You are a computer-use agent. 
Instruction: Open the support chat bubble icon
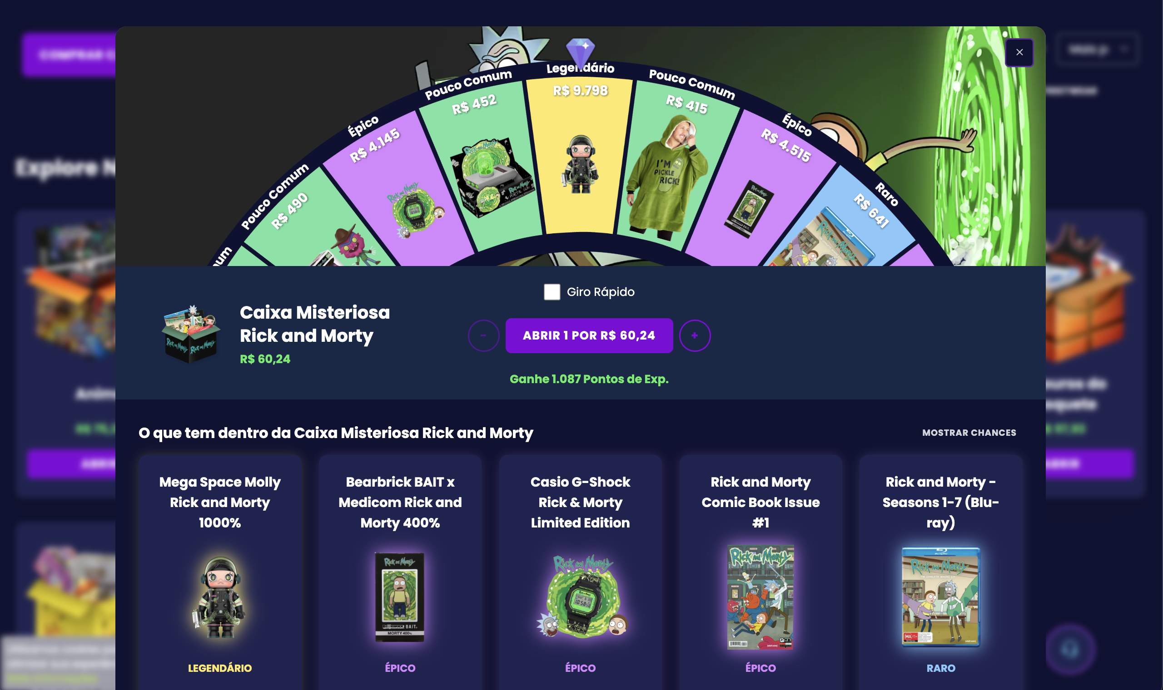[x=1070, y=649]
